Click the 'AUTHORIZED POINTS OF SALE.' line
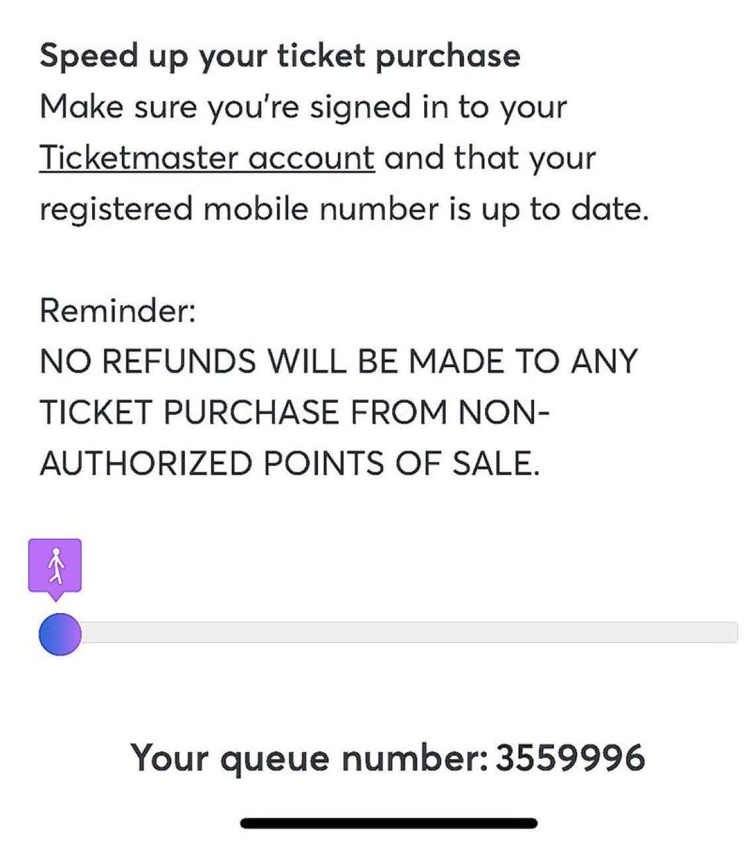748x845 pixels. (290, 463)
